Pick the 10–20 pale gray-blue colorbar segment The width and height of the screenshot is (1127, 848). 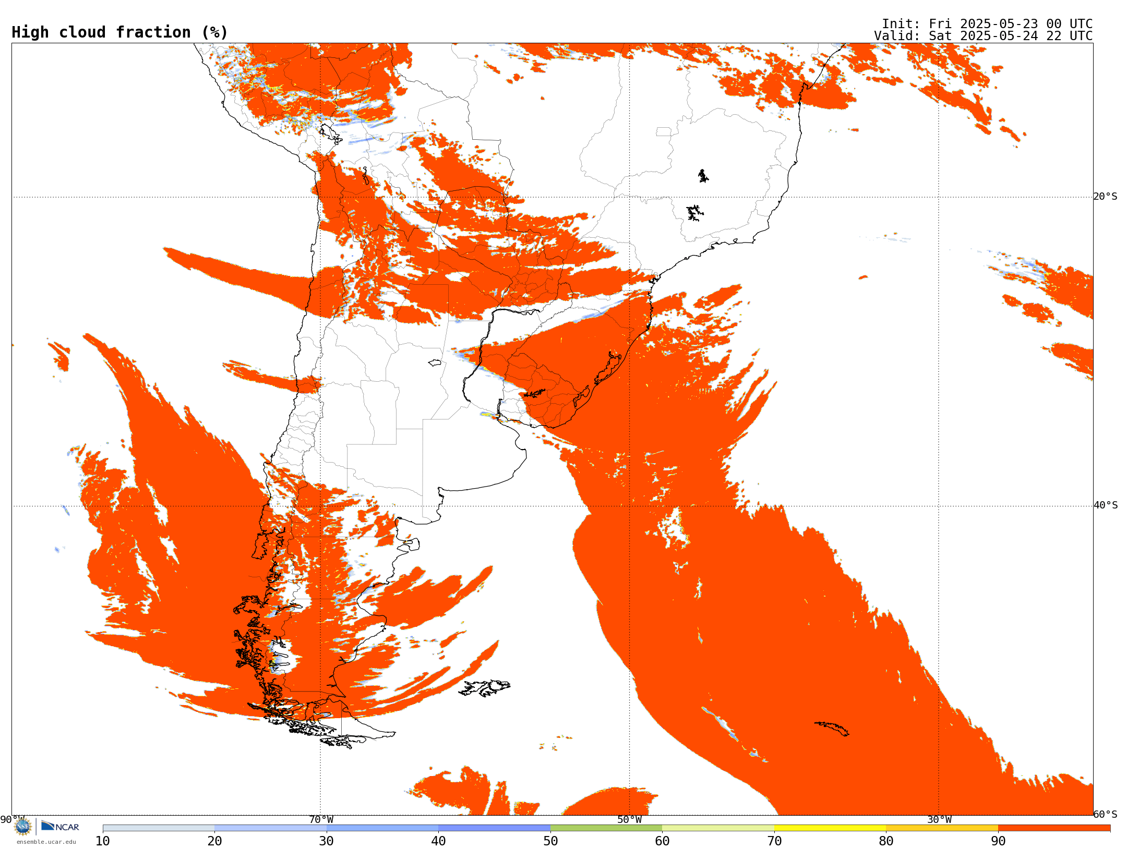tap(159, 828)
